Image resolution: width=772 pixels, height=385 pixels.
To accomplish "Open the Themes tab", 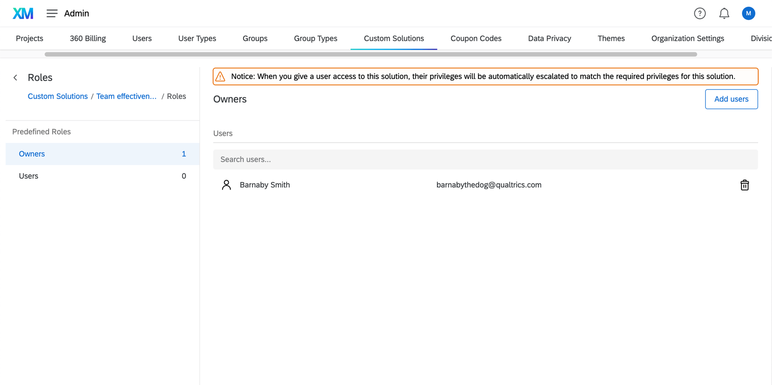I will [611, 39].
